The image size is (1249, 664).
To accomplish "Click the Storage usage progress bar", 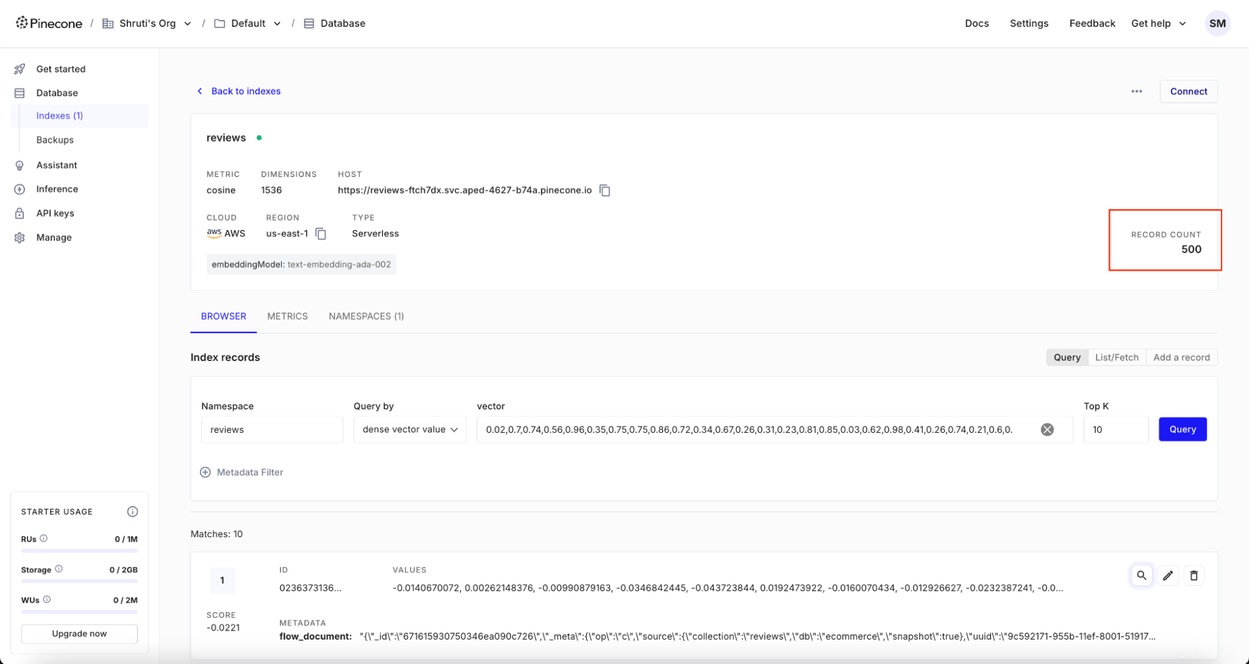I will (x=79, y=582).
